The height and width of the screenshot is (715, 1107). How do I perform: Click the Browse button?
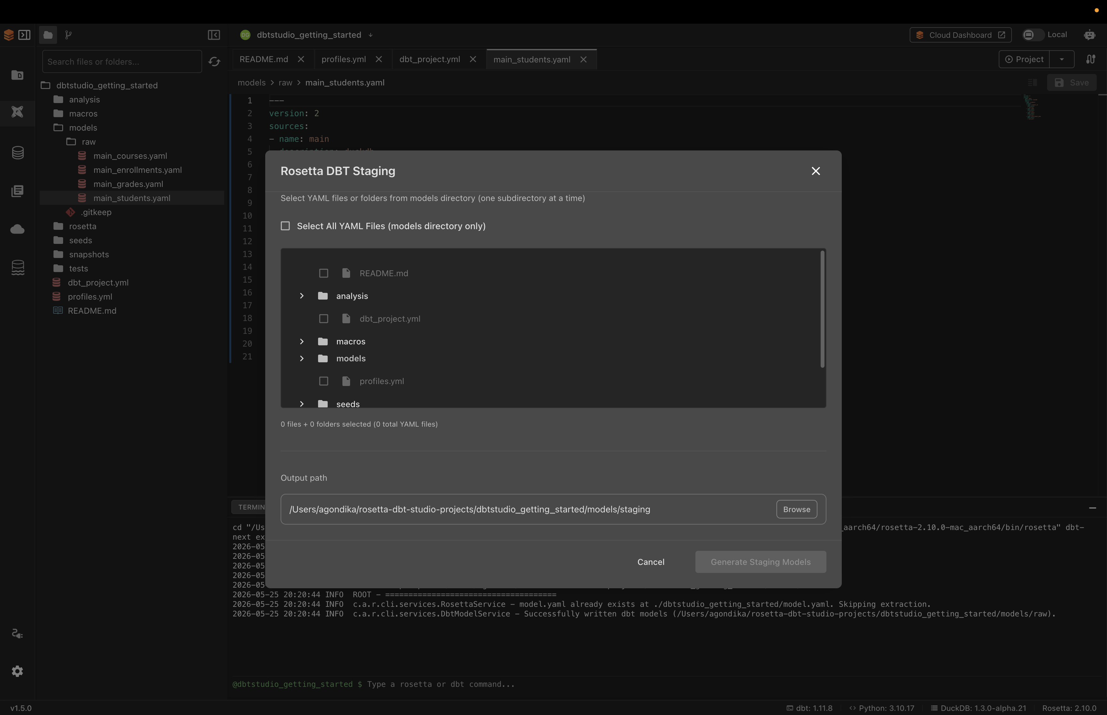point(796,509)
